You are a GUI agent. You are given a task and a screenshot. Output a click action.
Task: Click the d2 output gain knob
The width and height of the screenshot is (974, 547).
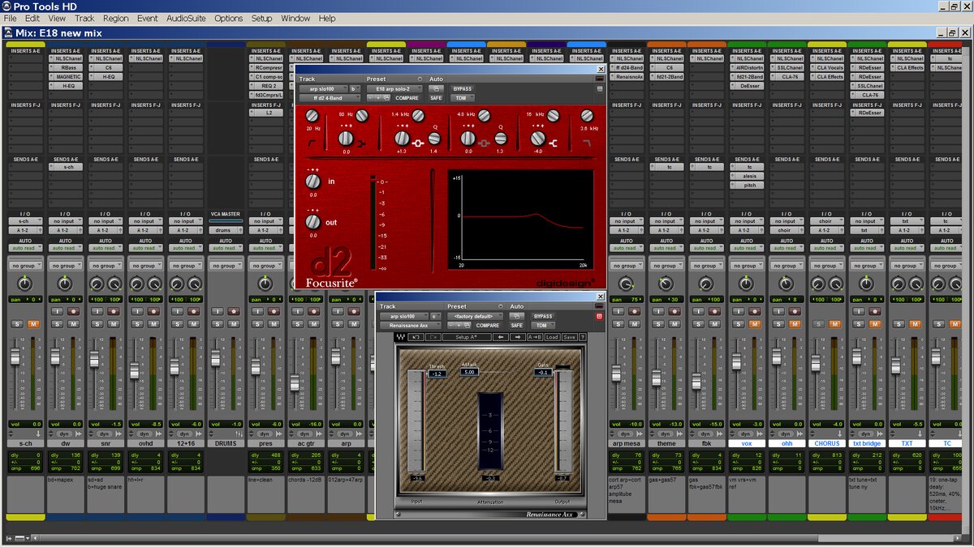[313, 220]
